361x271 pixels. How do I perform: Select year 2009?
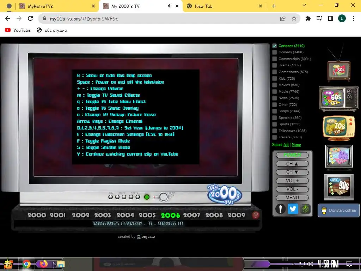(x=237, y=215)
